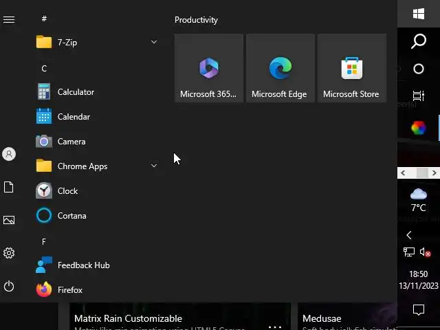Viewport: 440px width, 330px height.
Task: Expand the 7-Zip folder chevron
Action: pyautogui.click(x=154, y=42)
